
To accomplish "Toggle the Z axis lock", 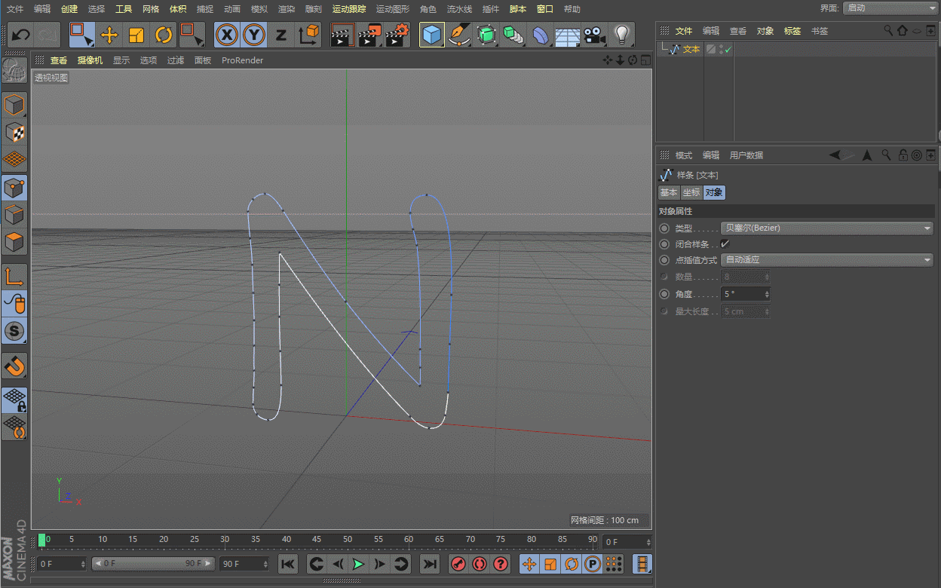I will (281, 35).
